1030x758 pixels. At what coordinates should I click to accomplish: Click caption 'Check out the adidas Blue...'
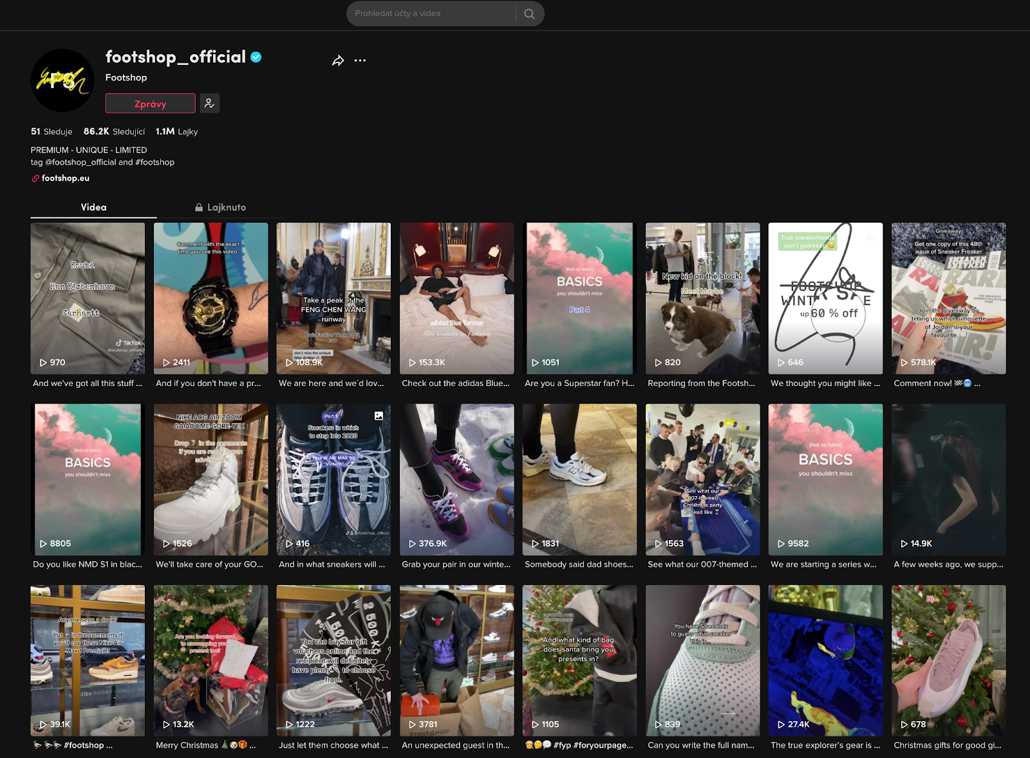pyautogui.click(x=456, y=383)
